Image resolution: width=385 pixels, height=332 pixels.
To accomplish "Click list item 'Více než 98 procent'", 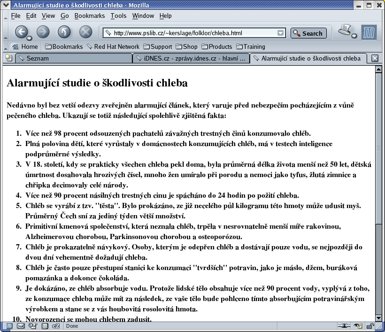I will coord(168,133).
